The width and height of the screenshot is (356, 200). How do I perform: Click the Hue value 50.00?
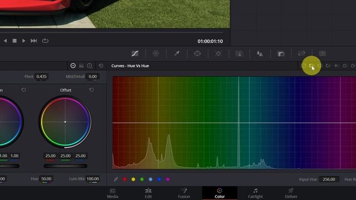pos(46,179)
